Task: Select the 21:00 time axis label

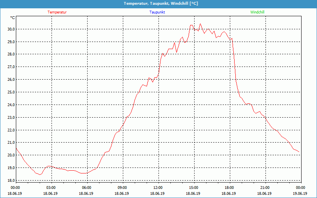Action: (x=265, y=188)
